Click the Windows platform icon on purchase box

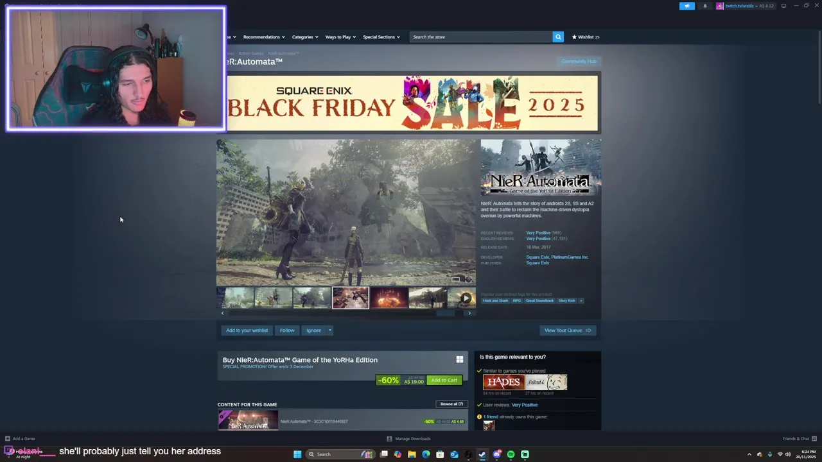click(459, 359)
